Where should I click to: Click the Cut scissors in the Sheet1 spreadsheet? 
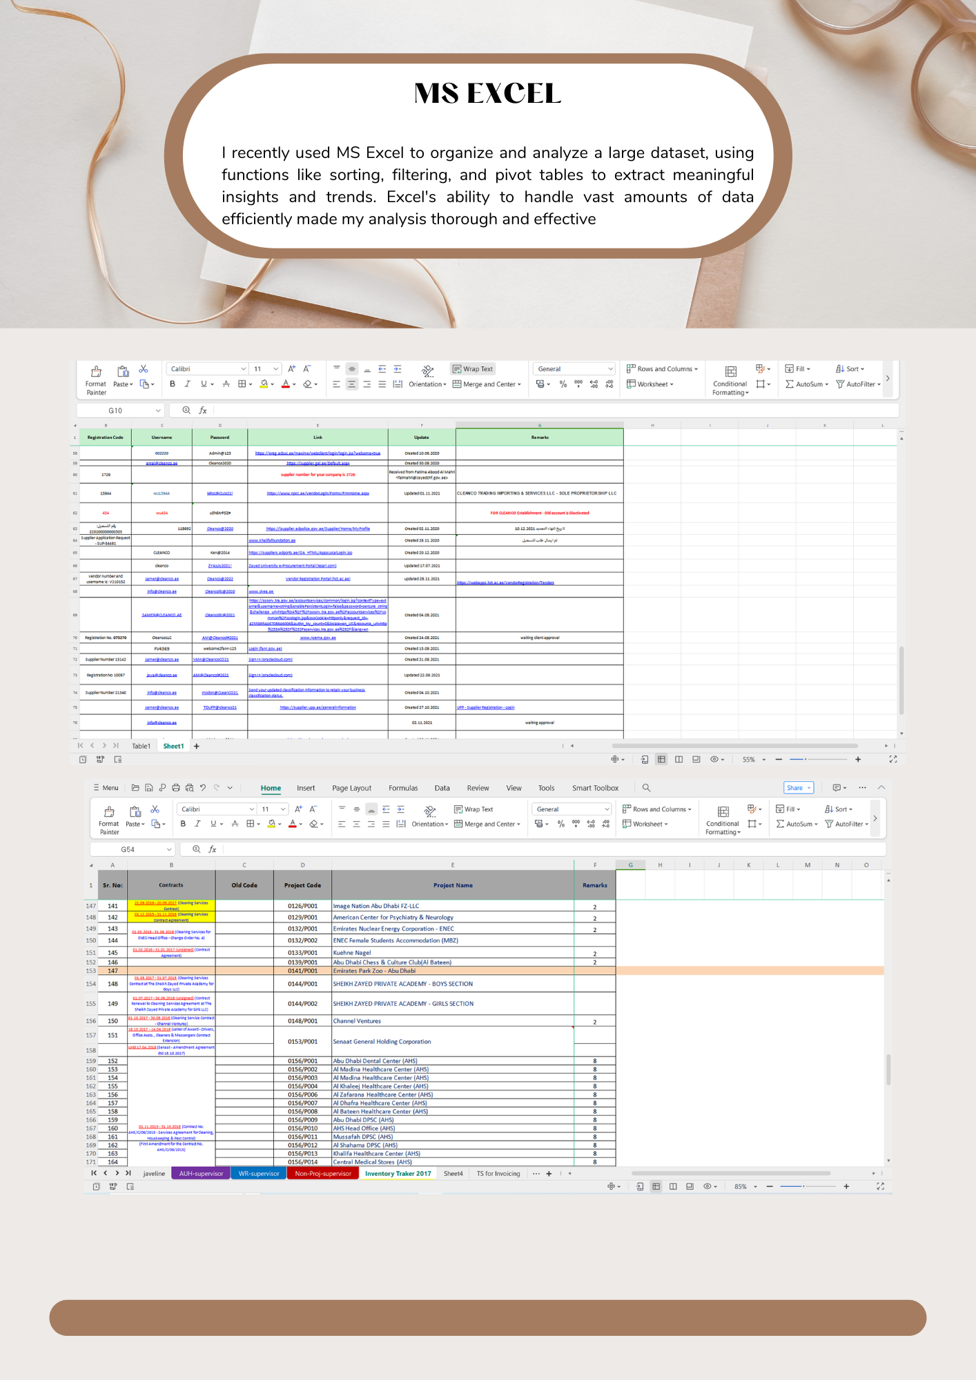point(144,369)
